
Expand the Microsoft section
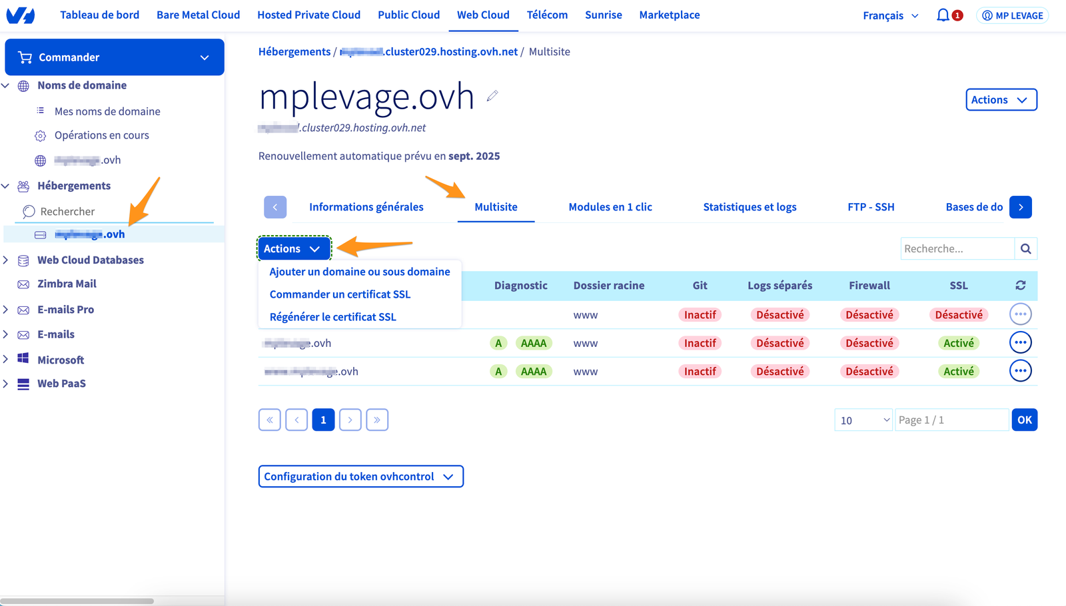pos(6,359)
